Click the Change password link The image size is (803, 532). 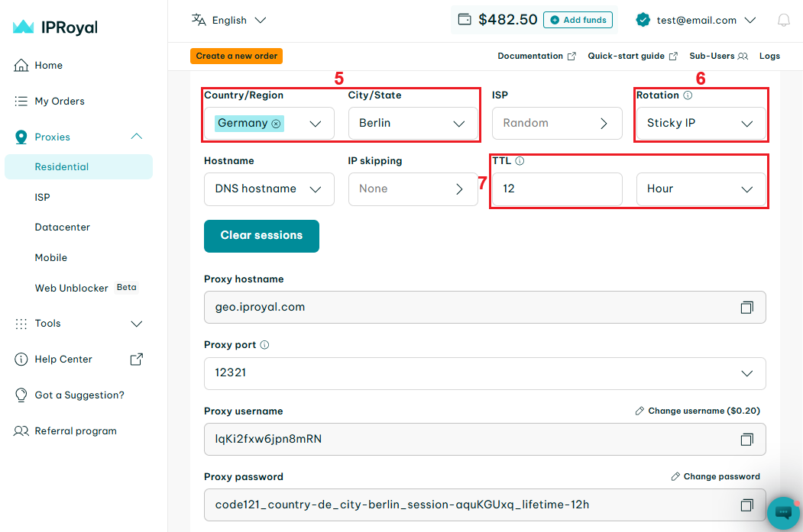tap(715, 476)
